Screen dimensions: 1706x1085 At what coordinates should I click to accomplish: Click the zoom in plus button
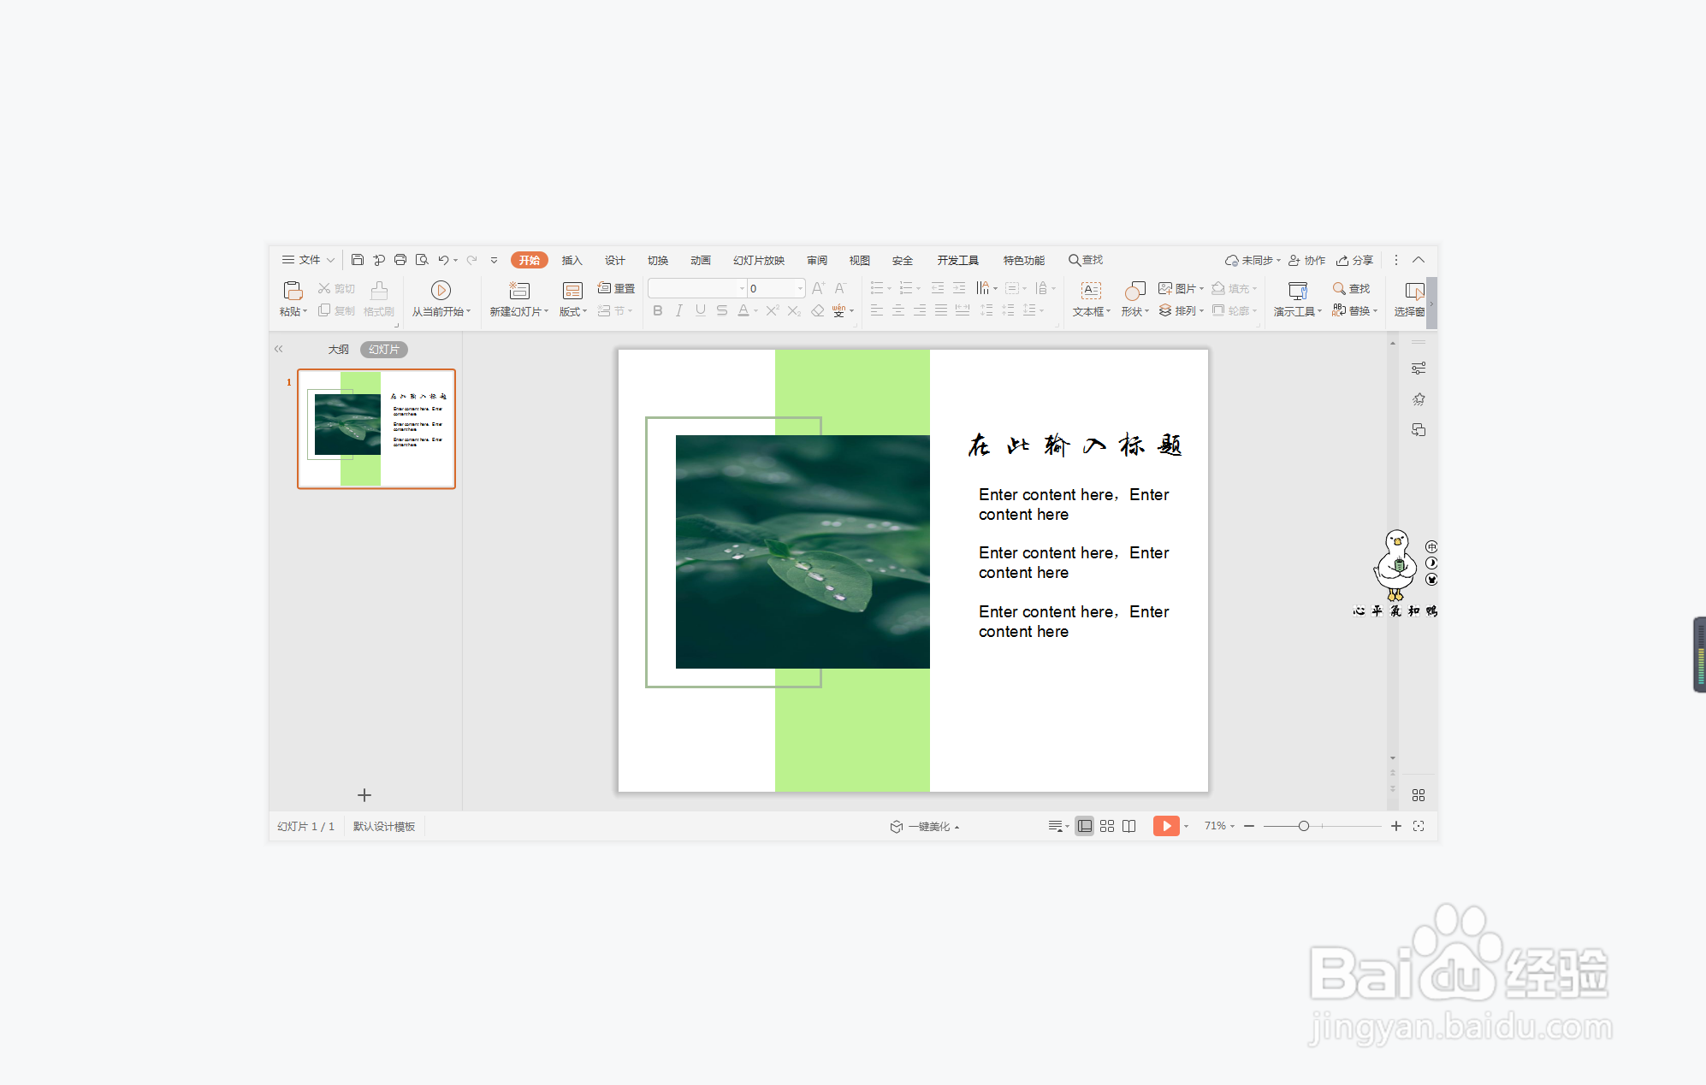click(x=1396, y=826)
